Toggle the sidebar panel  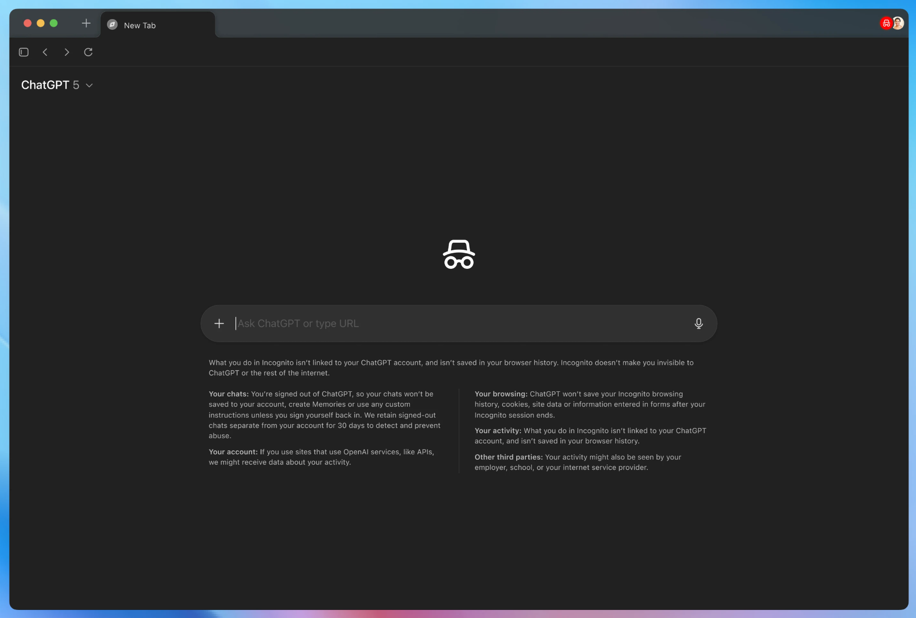[24, 52]
